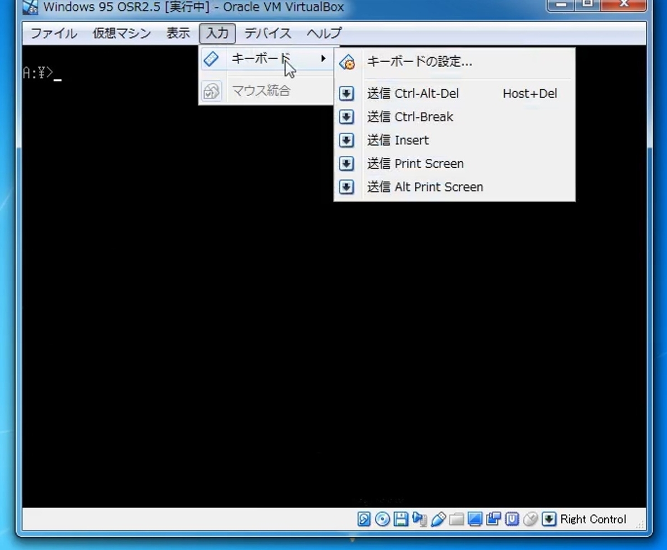Expand the キーボード submenu arrow

point(323,59)
